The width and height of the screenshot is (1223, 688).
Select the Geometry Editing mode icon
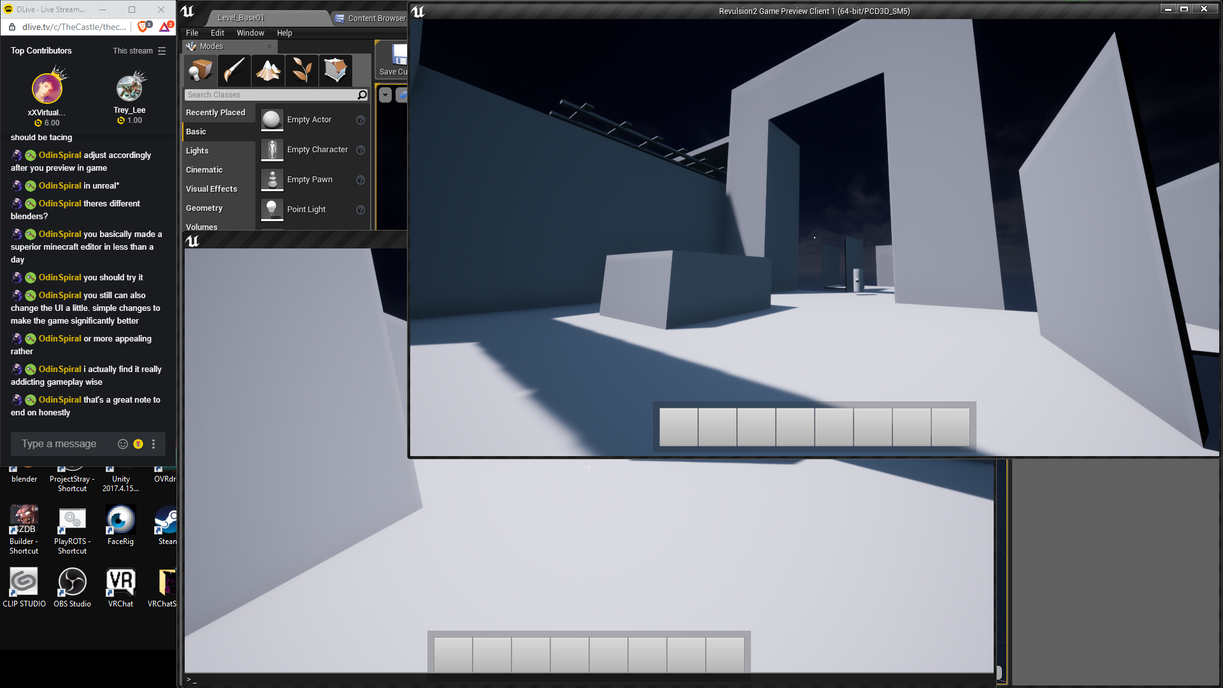[x=336, y=70]
